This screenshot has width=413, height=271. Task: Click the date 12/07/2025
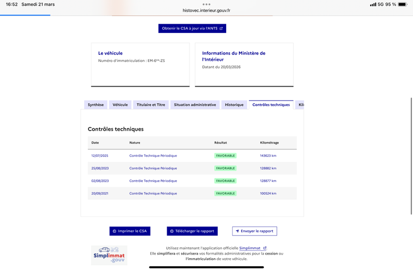100,156
